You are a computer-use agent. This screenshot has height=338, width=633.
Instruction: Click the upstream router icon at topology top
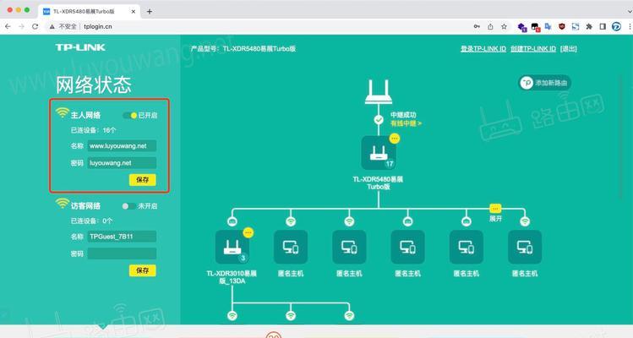pyautogui.click(x=379, y=92)
